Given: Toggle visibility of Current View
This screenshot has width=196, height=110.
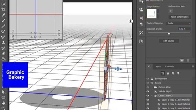Looking at the screenshot, I should tap(148, 87).
